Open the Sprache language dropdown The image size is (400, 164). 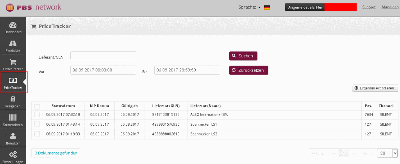pyautogui.click(x=250, y=7)
